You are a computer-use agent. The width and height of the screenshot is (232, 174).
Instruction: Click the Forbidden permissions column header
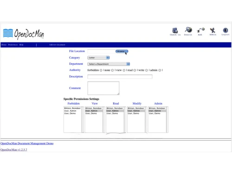pos(74,103)
